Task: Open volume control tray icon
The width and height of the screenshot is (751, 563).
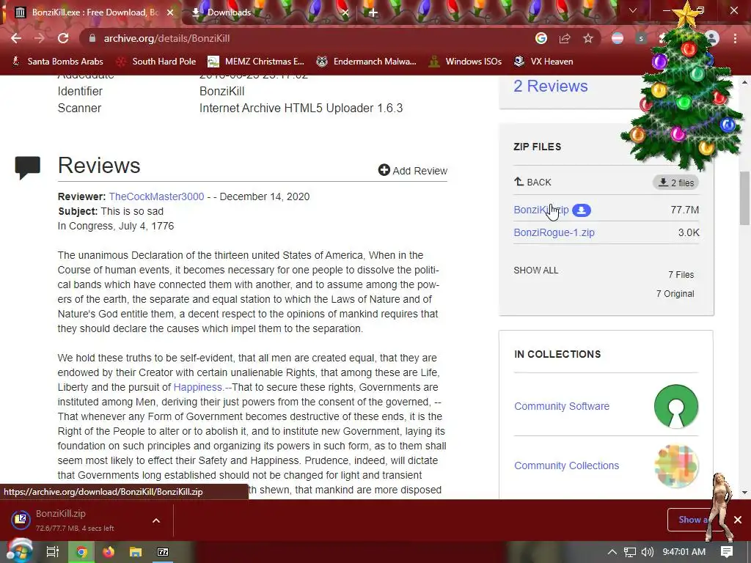Action: pyautogui.click(x=648, y=552)
